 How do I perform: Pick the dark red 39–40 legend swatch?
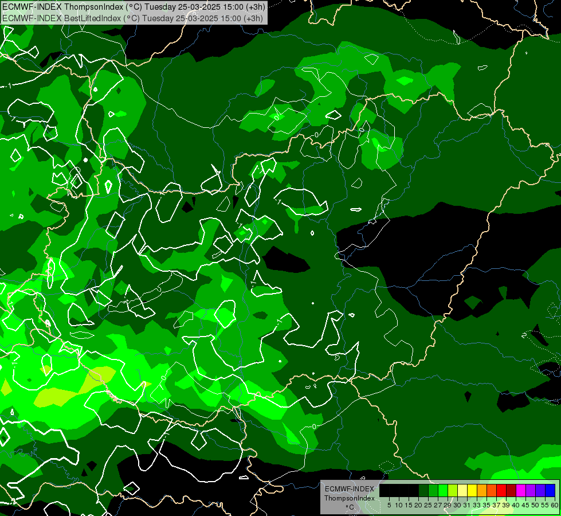511,490
